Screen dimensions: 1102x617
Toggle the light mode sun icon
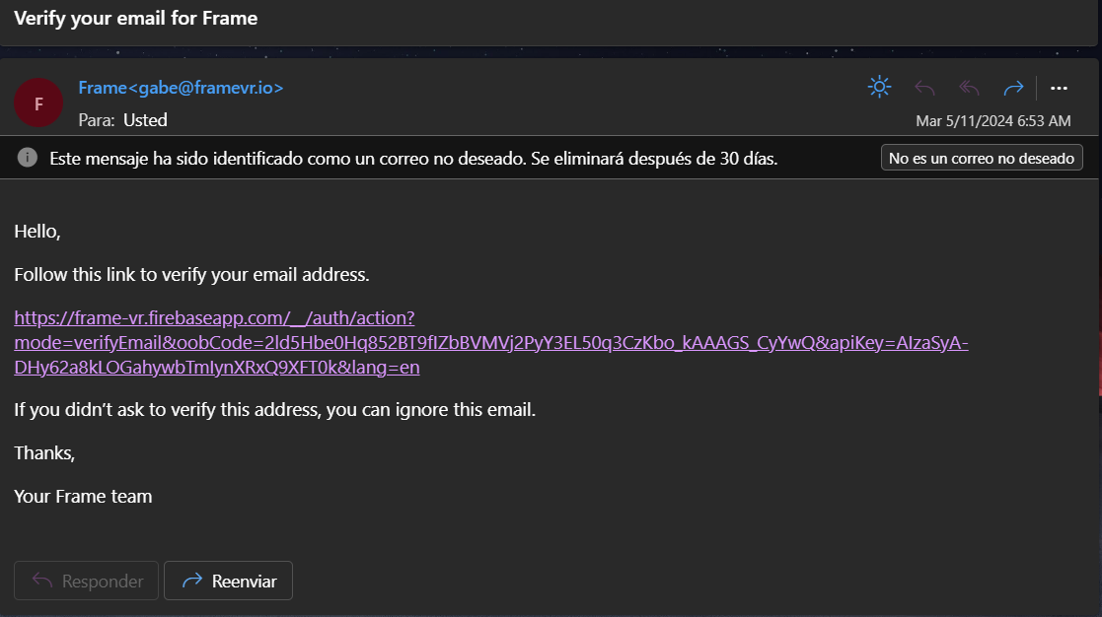879,87
